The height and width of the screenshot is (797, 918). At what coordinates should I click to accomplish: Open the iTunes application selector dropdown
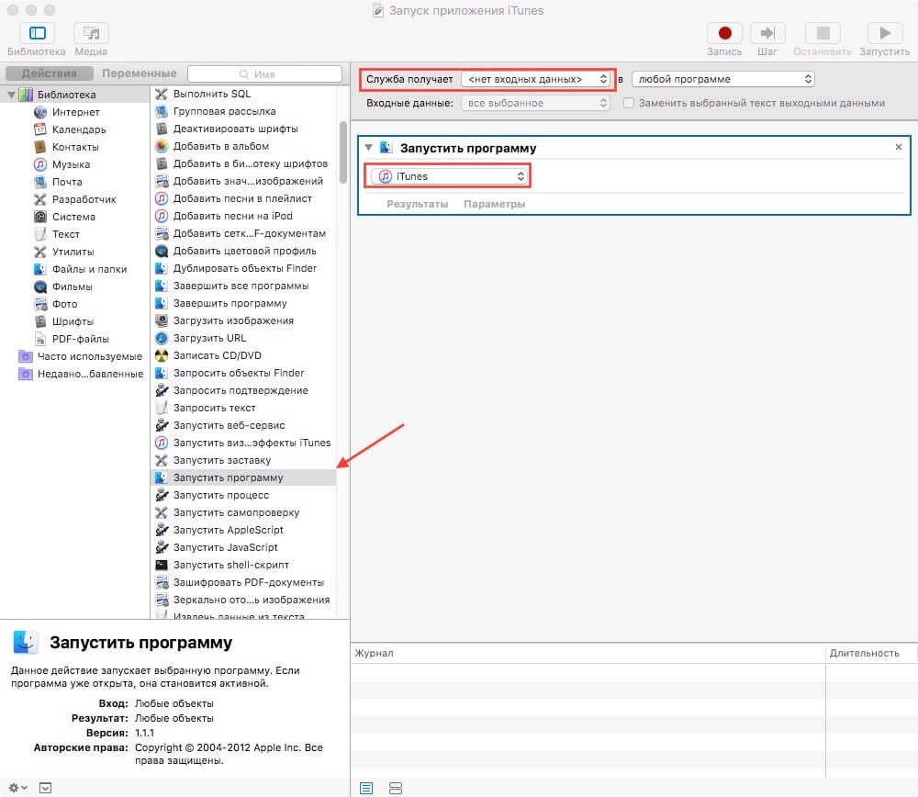(x=450, y=176)
